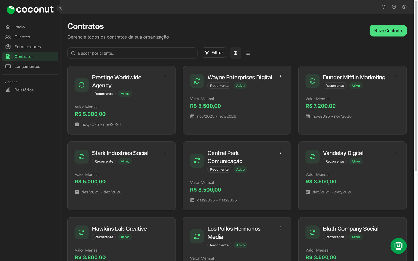The height and width of the screenshot is (261, 418).
Task: Open options menu for Vandelay Digital
Action: 396,152
